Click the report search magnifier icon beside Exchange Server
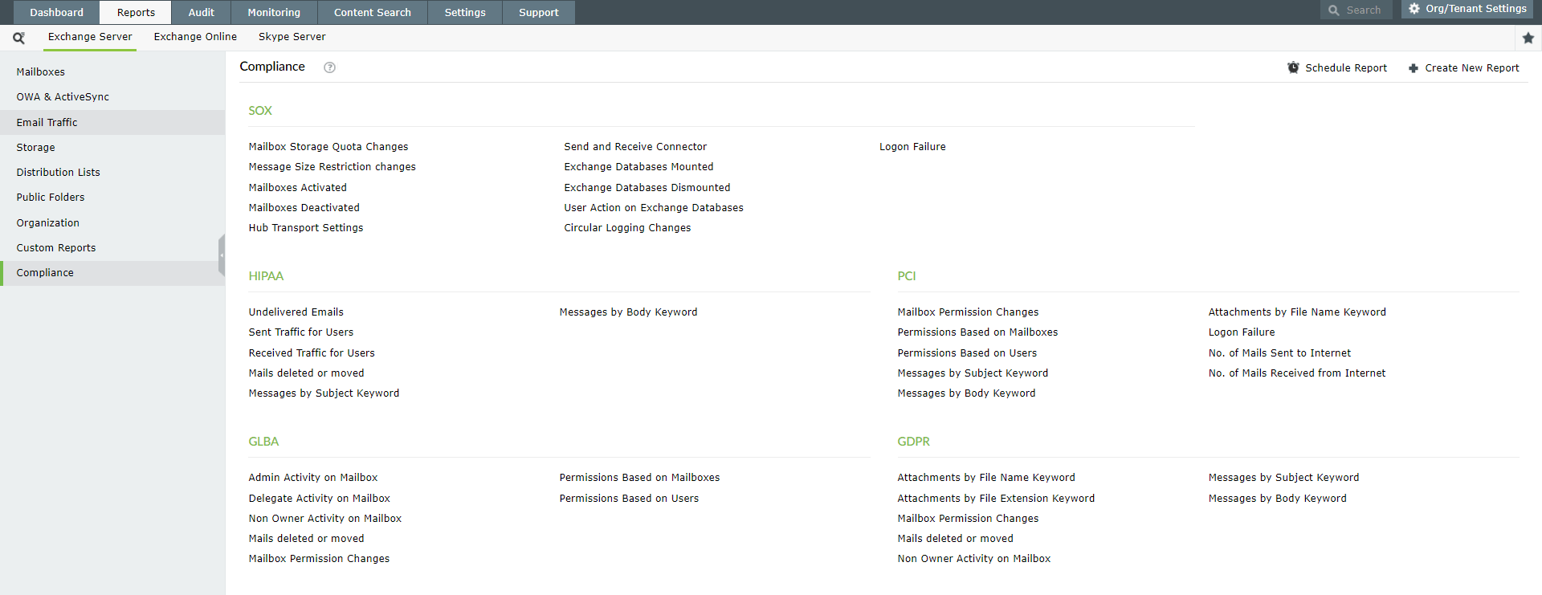The width and height of the screenshot is (1542, 595). point(18,38)
